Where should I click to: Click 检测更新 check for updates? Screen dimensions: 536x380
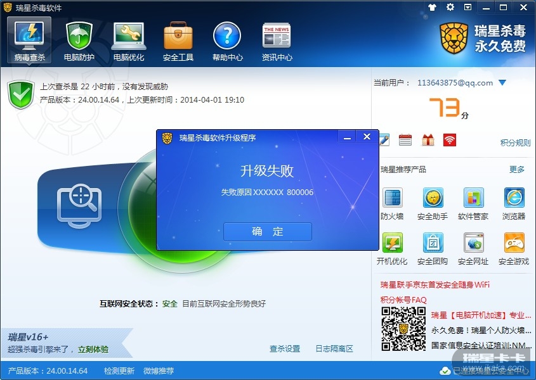tap(119, 370)
